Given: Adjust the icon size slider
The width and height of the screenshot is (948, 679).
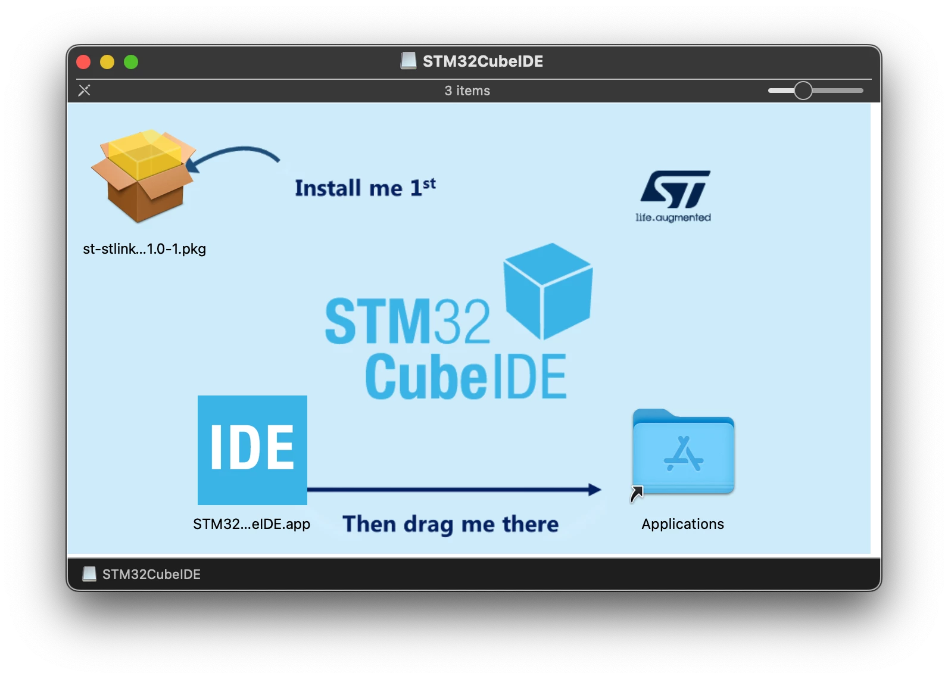Looking at the screenshot, I should tap(815, 91).
